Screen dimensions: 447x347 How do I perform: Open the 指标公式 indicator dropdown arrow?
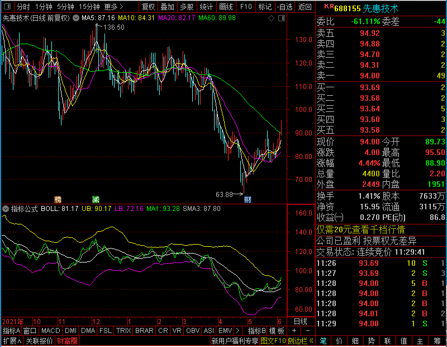click(x=6, y=209)
